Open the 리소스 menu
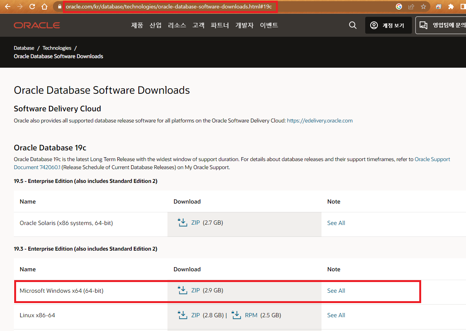The width and height of the screenshot is (466, 331). click(x=177, y=25)
